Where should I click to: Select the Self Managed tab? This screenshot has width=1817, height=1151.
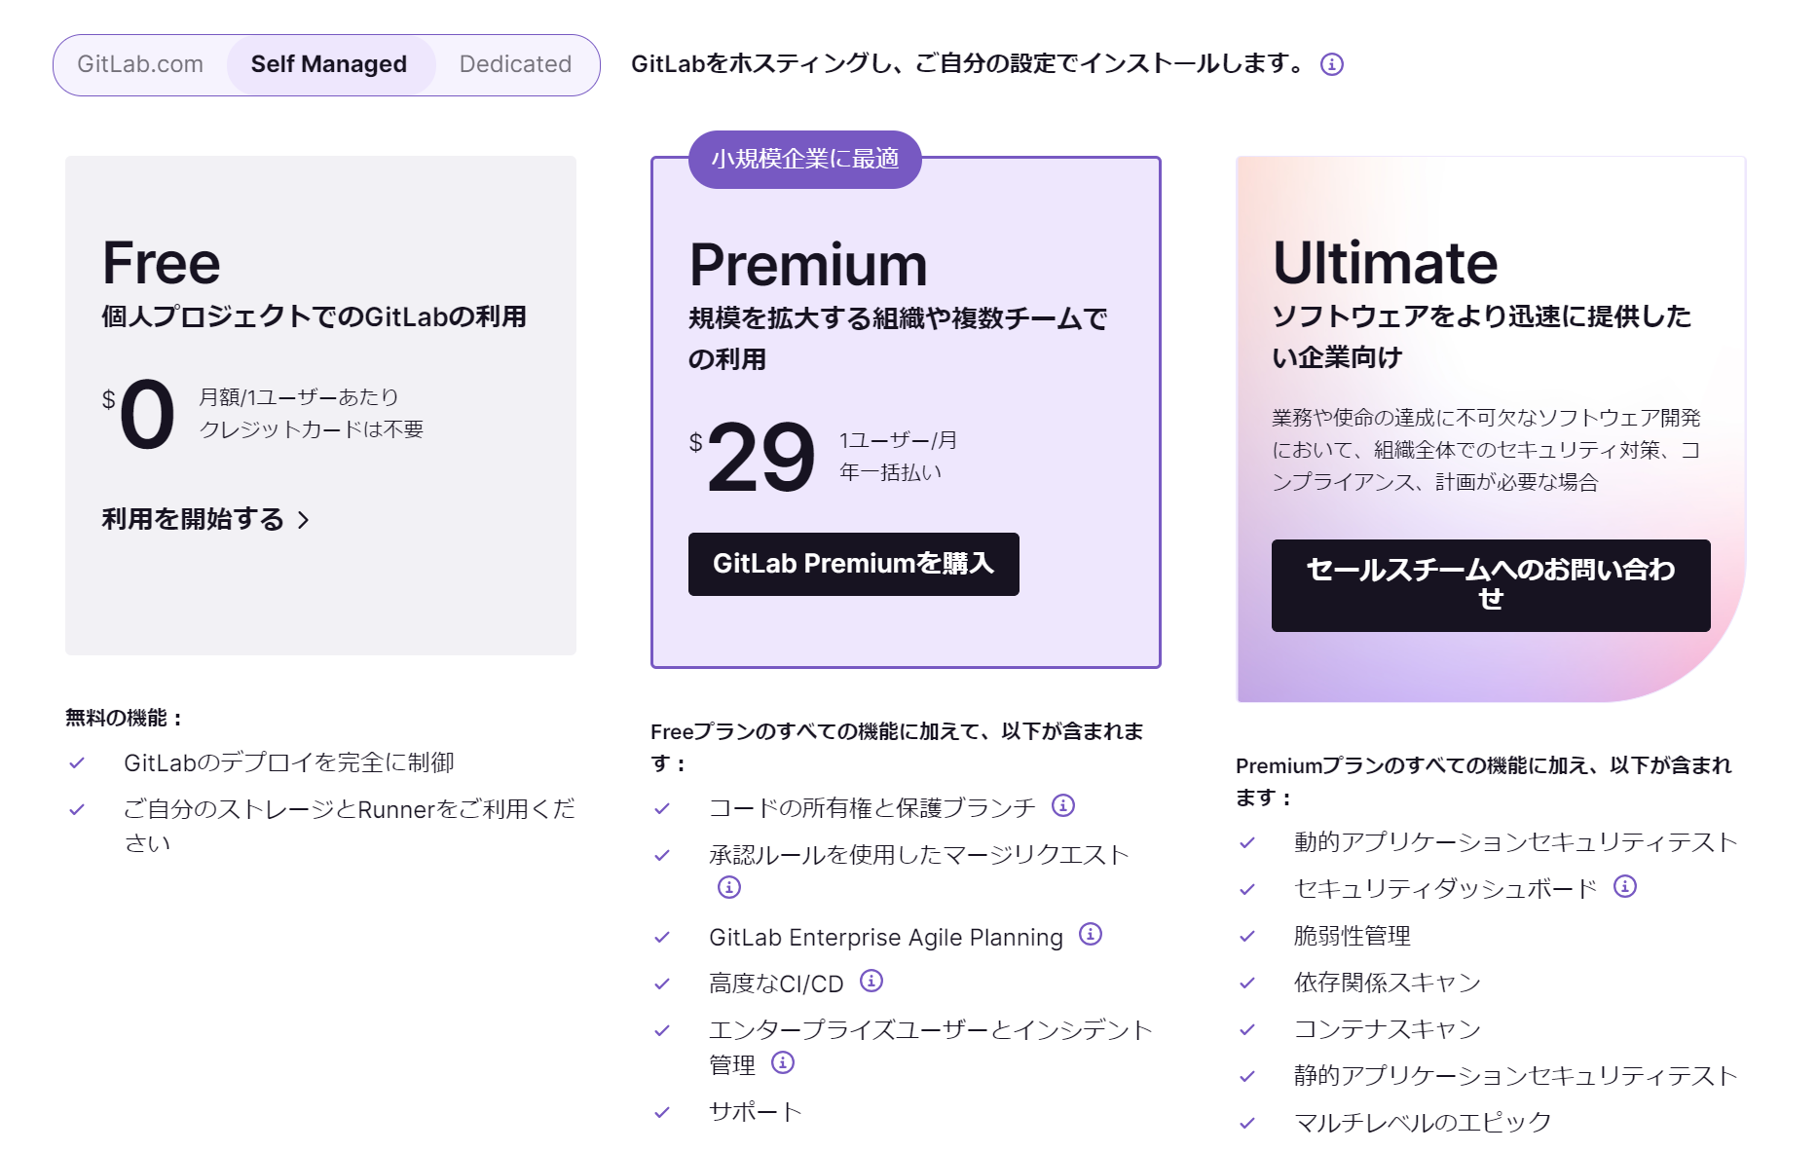[329, 64]
